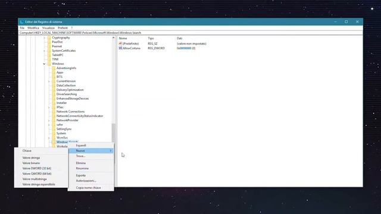
Task: Select the DeliveryOptimization tree key
Action: tap(70, 90)
